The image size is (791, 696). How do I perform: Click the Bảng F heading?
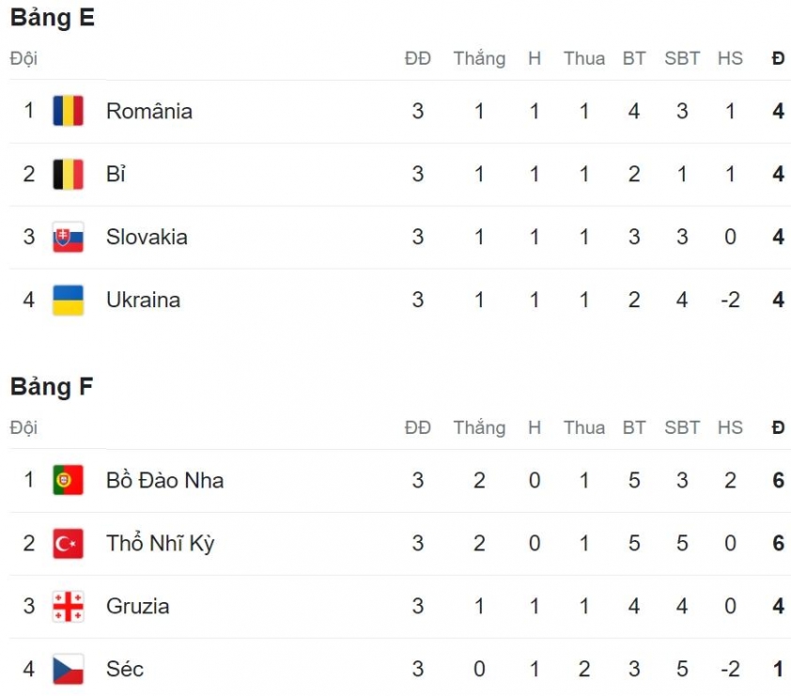coord(52,387)
